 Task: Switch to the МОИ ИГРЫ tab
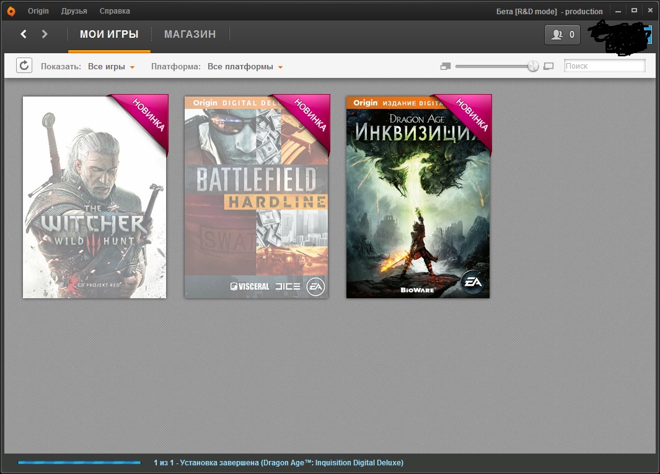pyautogui.click(x=109, y=34)
